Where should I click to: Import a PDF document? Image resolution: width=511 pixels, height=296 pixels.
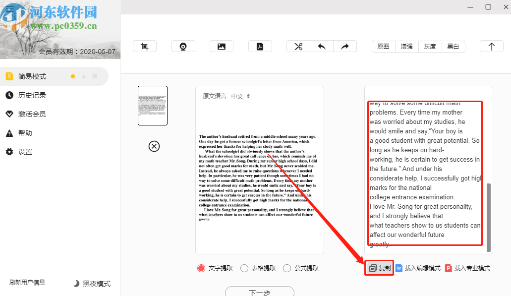point(260,46)
